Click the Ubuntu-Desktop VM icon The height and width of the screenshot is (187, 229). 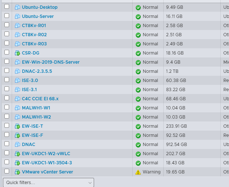pos(18,7)
